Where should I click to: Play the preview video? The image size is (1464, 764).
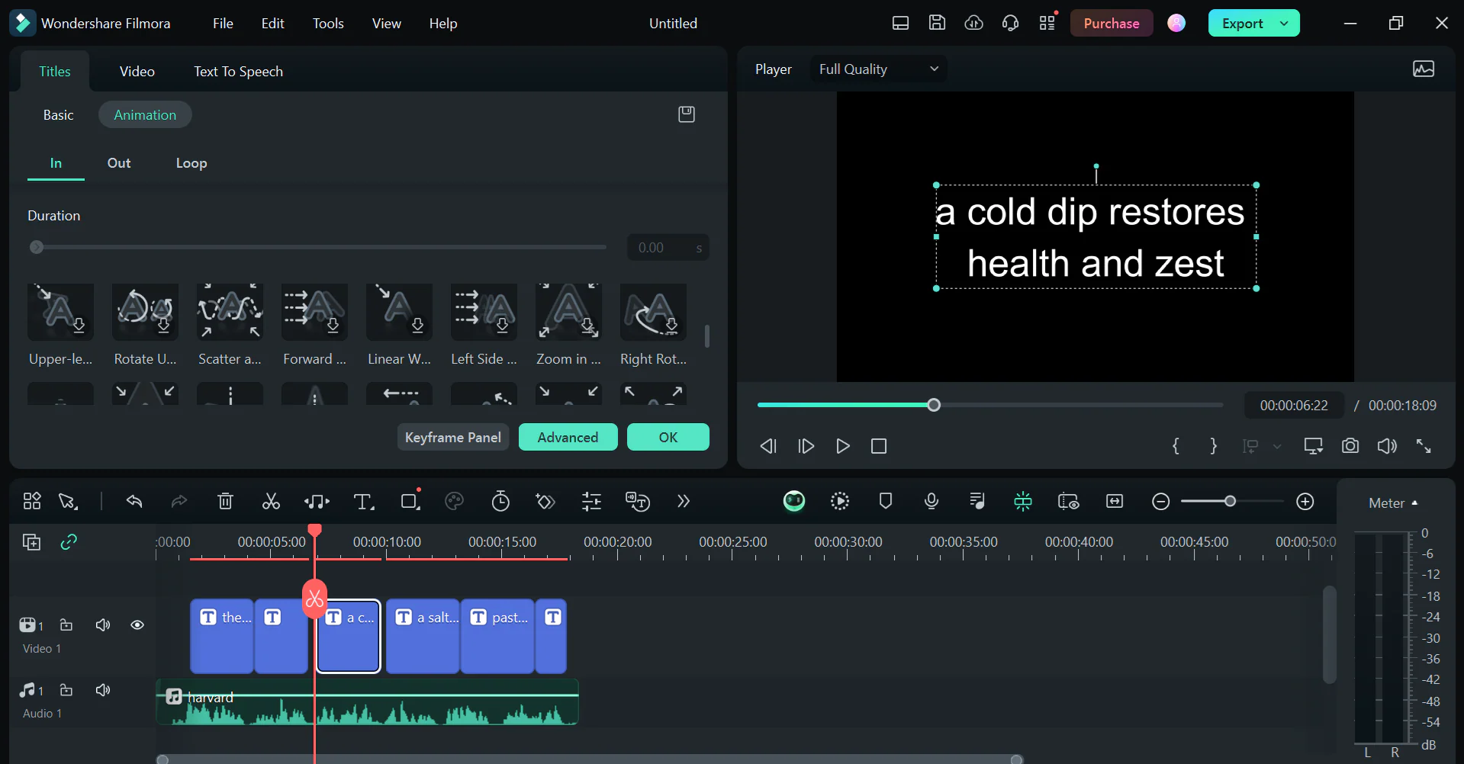pyautogui.click(x=842, y=446)
